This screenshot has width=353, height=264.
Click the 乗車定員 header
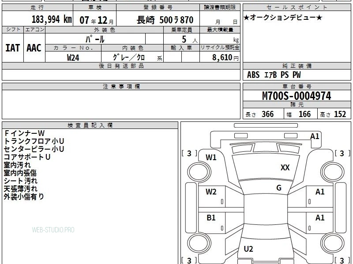click(181, 29)
